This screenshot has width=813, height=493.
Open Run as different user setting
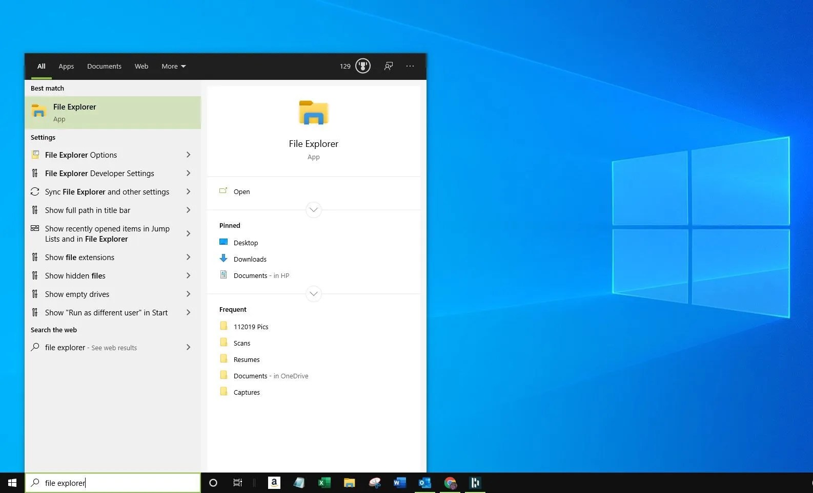pos(113,312)
